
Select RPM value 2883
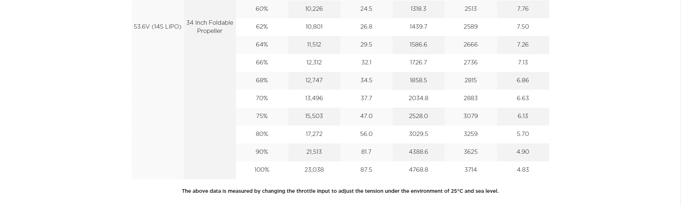(471, 98)
